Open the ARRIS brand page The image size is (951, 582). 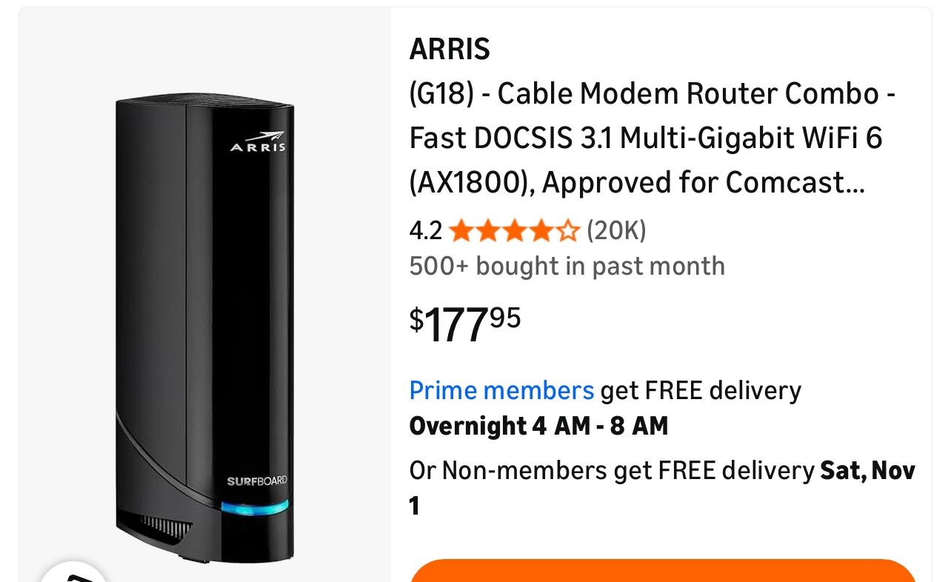pyautogui.click(x=450, y=49)
